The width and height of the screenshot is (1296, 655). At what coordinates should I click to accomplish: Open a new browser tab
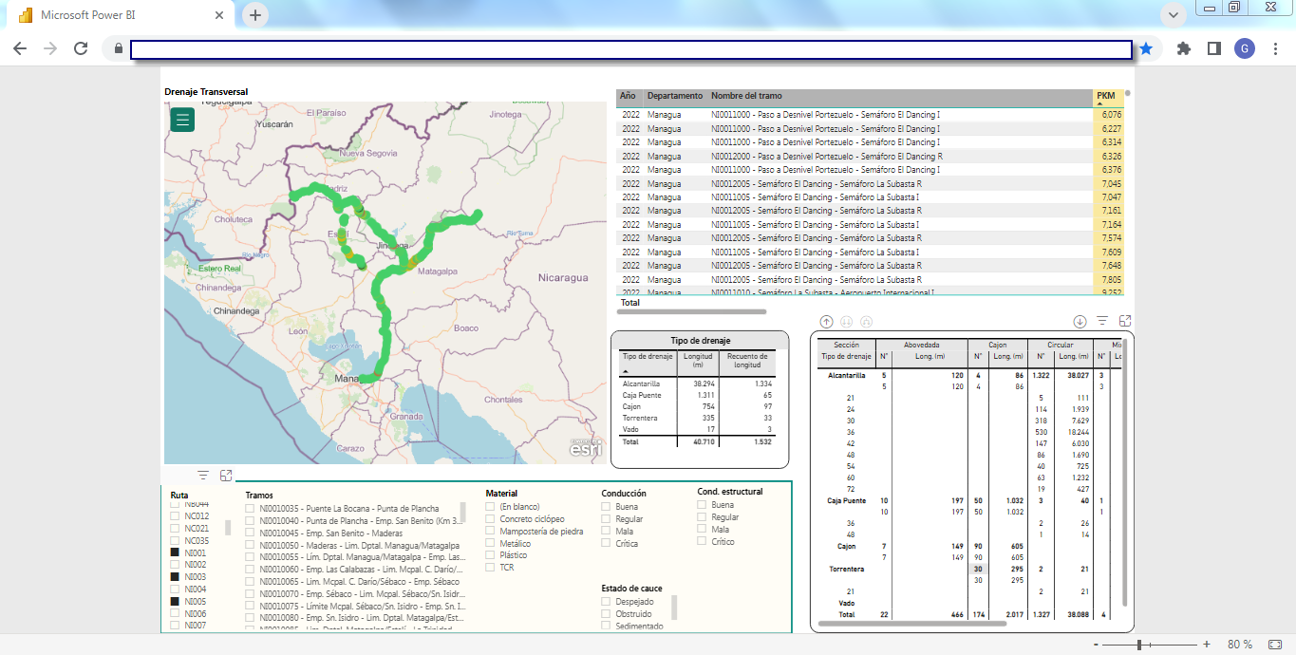[x=255, y=15]
